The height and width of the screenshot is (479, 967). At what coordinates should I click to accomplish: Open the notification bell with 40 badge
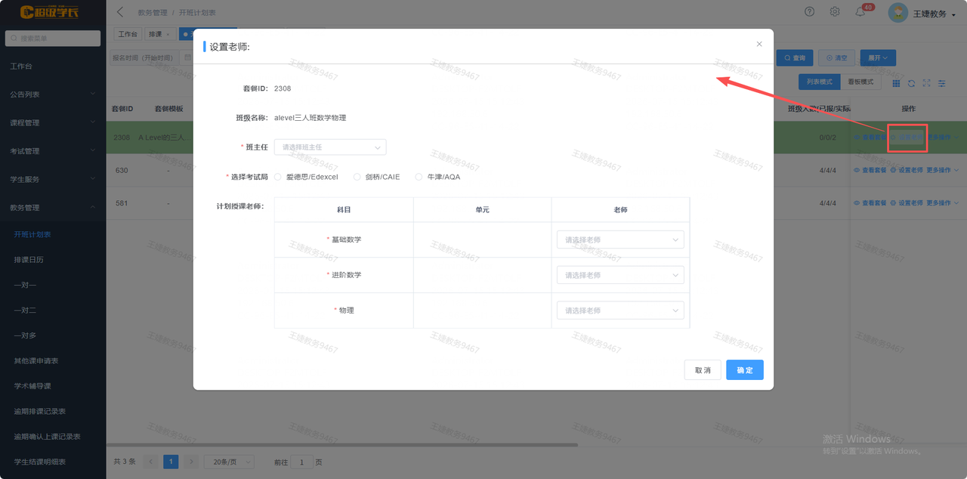click(860, 12)
